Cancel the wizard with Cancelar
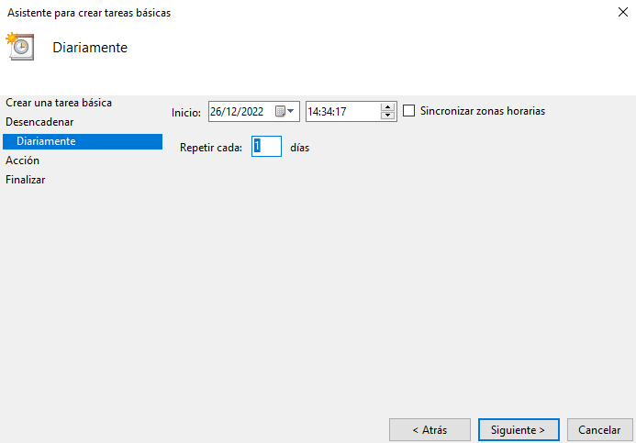Image resolution: width=636 pixels, height=443 pixels. pos(599,429)
